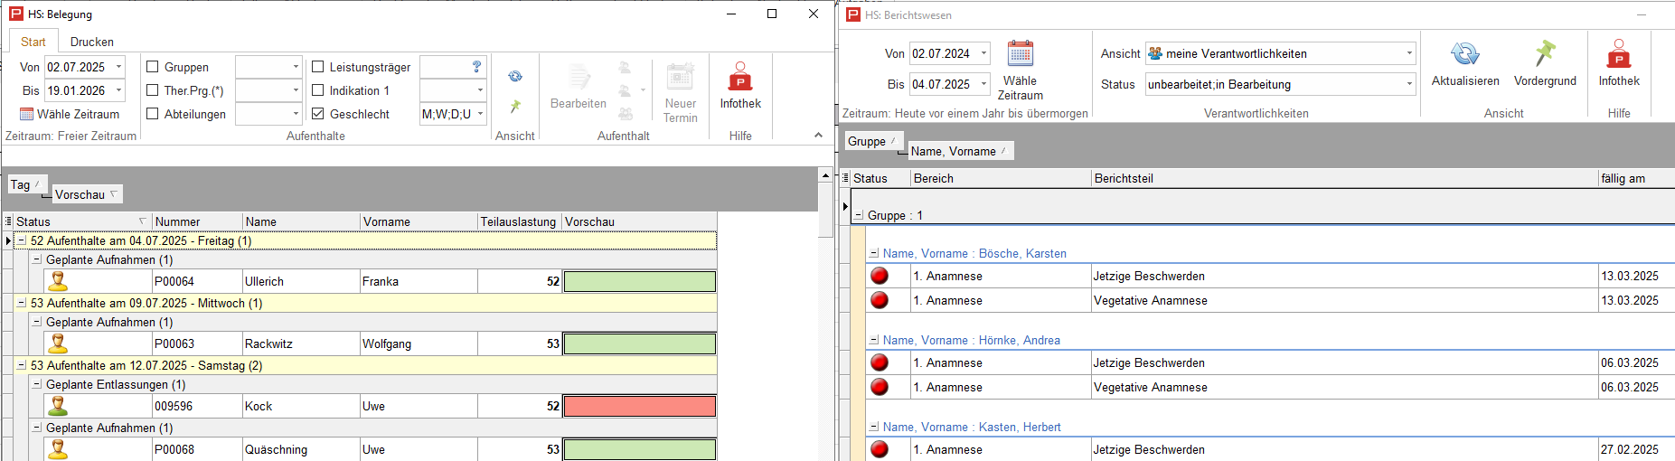Collapse the 52 Aufenthalte am 04.07.2025 group
Viewport: 1675px width, 461px height.
[x=22, y=241]
